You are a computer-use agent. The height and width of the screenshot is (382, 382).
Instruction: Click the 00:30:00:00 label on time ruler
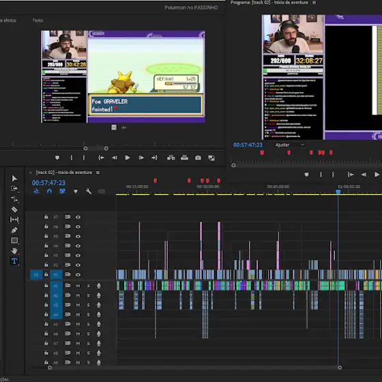click(208, 187)
